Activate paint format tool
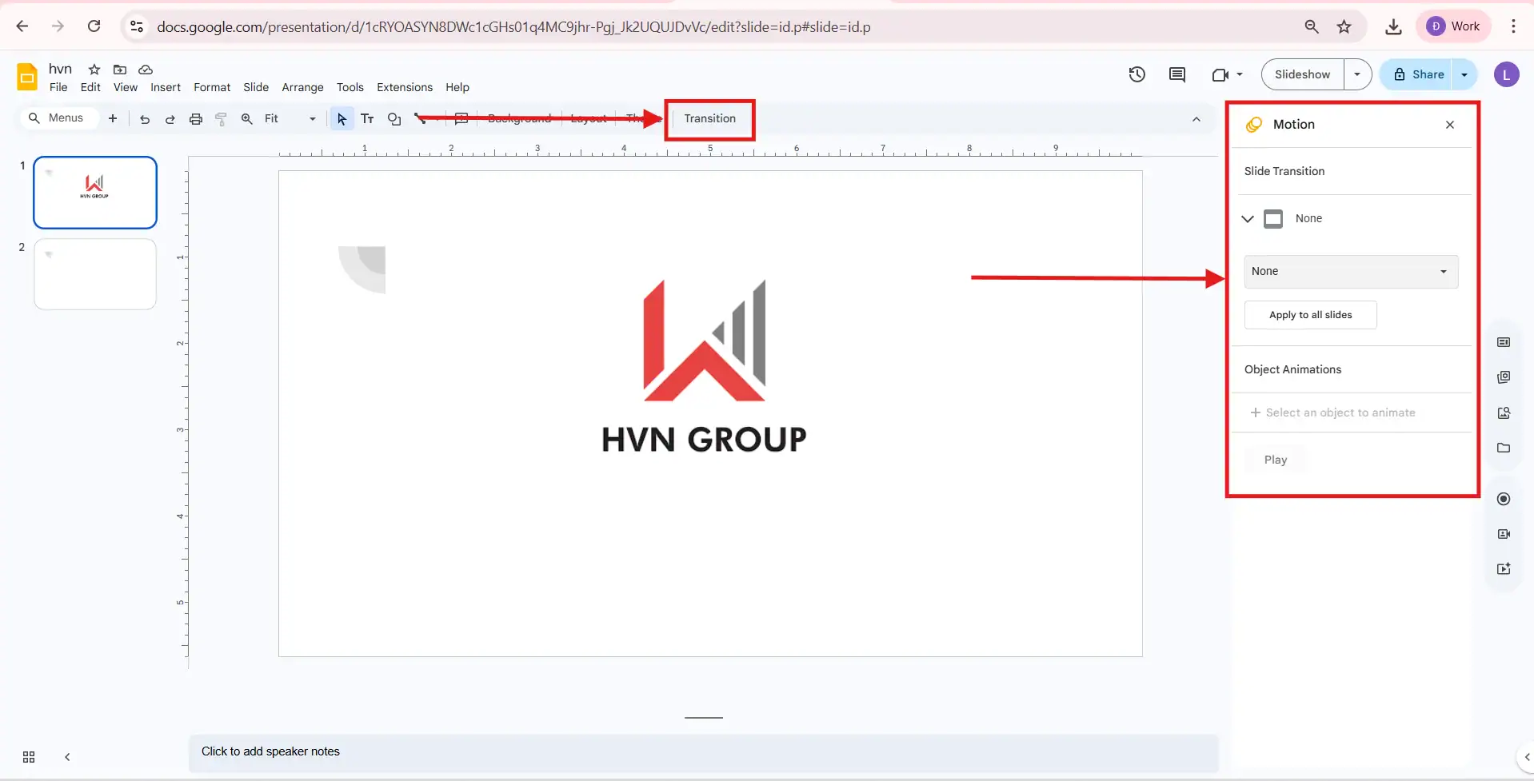This screenshot has height=781, width=1534. (x=222, y=119)
